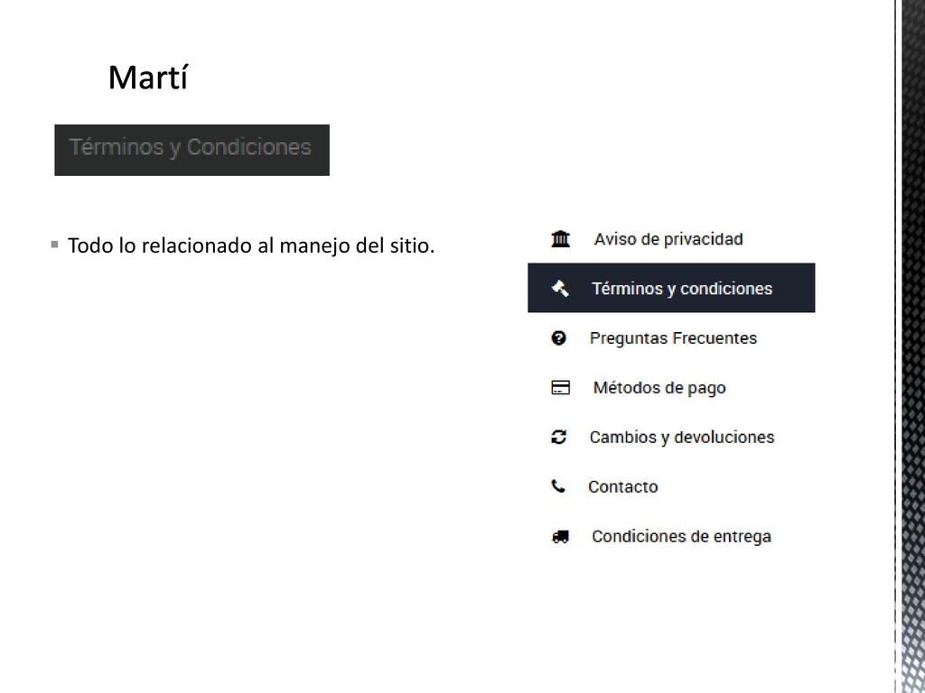Click the truck icon for Condiciones de entrega

coord(560,536)
